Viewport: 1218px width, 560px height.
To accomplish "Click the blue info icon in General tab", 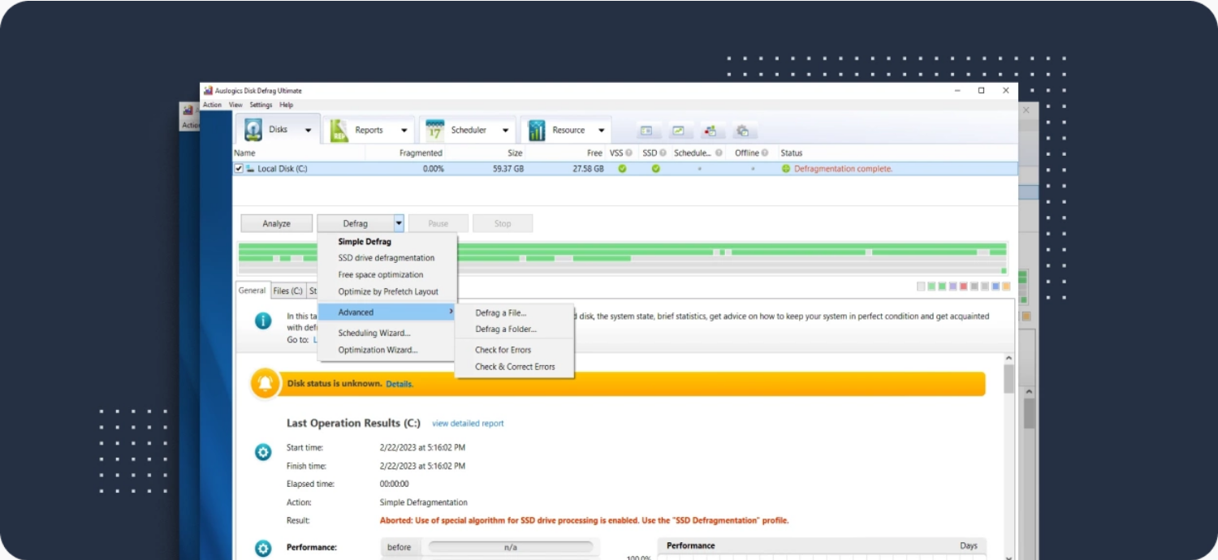I will [x=261, y=320].
